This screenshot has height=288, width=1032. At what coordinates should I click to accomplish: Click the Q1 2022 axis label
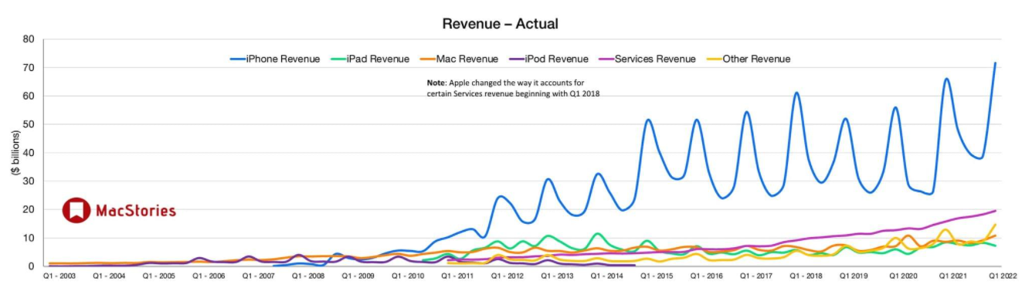pyautogui.click(x=1002, y=276)
